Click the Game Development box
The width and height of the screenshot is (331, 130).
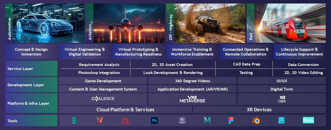click(103, 81)
